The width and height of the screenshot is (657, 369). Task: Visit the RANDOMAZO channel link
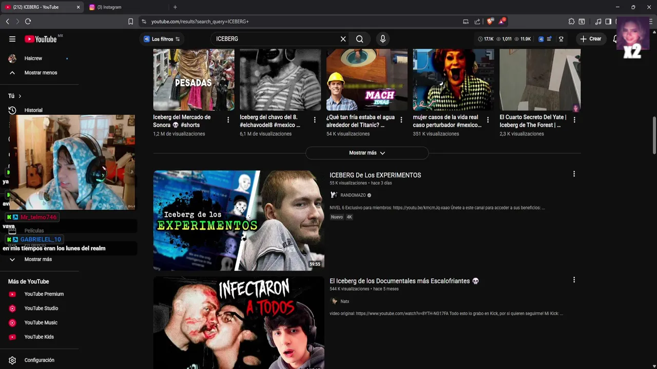click(353, 195)
